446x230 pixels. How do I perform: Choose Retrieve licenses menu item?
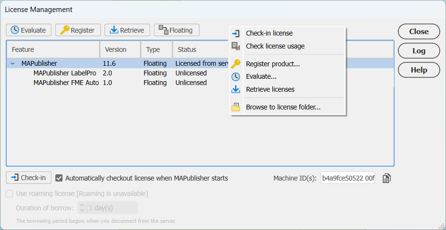click(x=287, y=89)
